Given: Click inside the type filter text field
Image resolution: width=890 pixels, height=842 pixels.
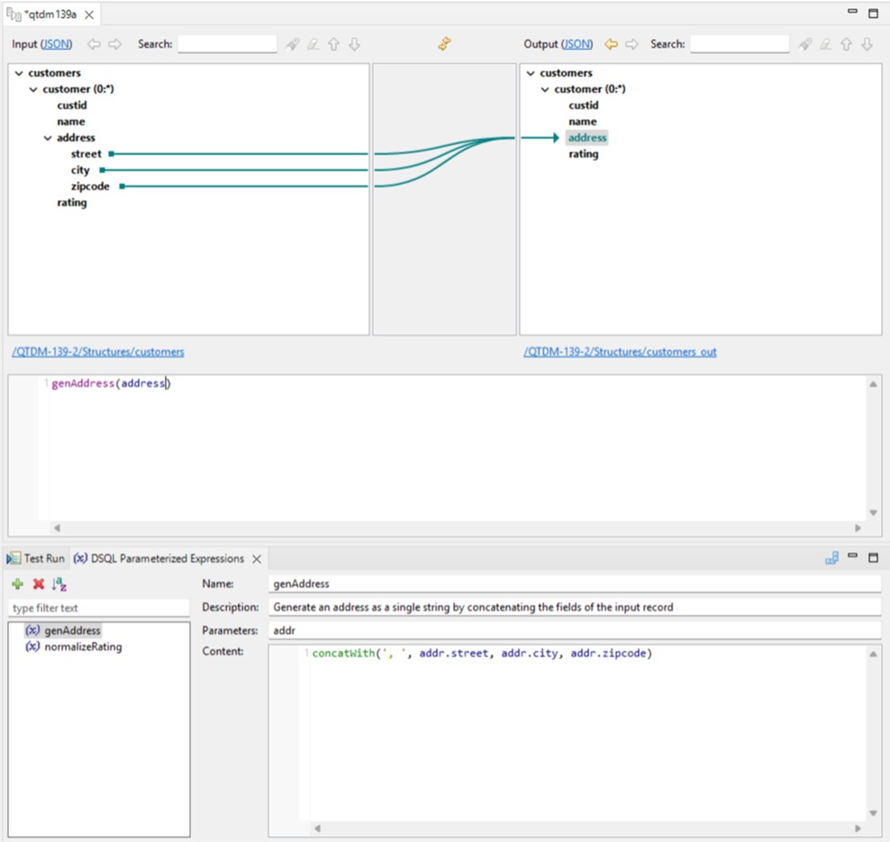Looking at the screenshot, I should click(90, 607).
